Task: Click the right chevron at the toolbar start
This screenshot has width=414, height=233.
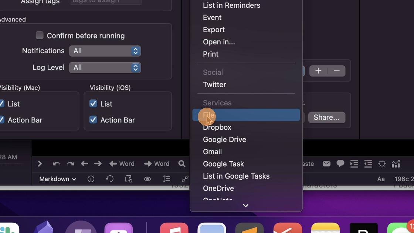Action: [40, 164]
